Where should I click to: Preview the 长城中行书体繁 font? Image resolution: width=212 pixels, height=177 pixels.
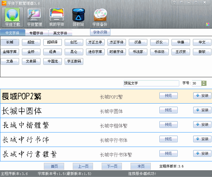[168, 154]
